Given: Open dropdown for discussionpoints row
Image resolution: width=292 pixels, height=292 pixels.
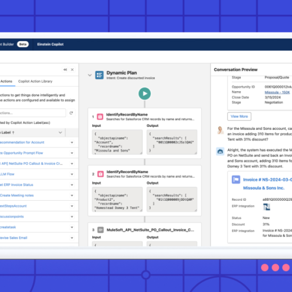Looking at the screenshot, I should pyautogui.click(x=72, y=217).
